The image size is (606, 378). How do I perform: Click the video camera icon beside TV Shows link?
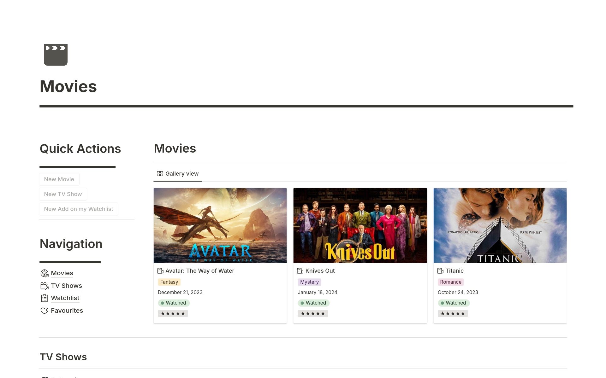coord(44,286)
